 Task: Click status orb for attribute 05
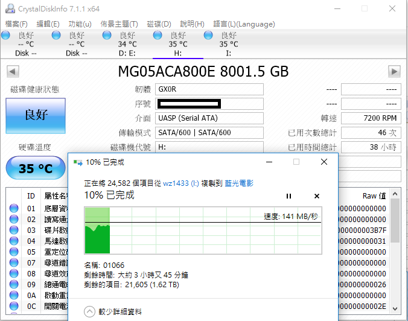click(14, 252)
